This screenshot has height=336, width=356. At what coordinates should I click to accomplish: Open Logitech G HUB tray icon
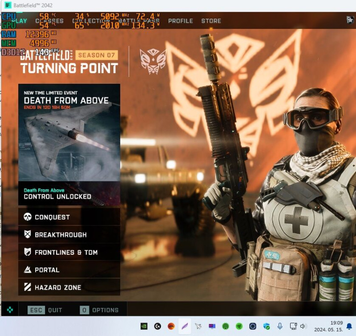(158, 326)
